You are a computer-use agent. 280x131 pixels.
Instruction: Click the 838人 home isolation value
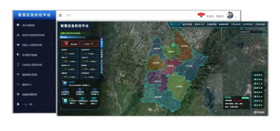(x=86, y=69)
